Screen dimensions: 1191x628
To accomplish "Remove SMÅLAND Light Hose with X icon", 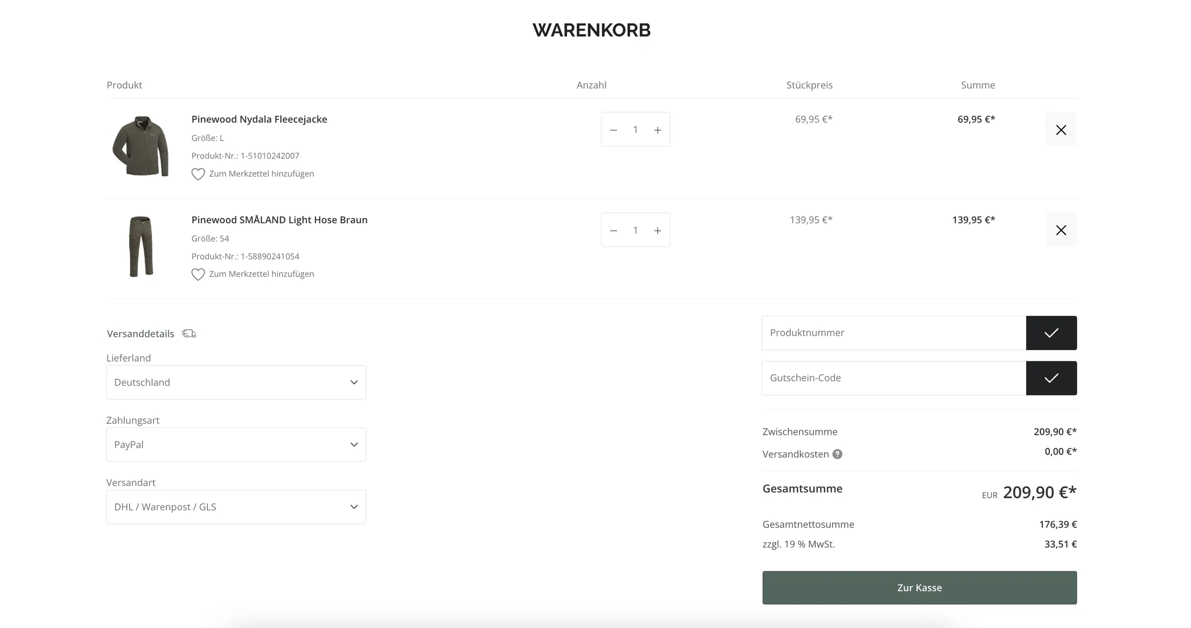I will coord(1061,230).
